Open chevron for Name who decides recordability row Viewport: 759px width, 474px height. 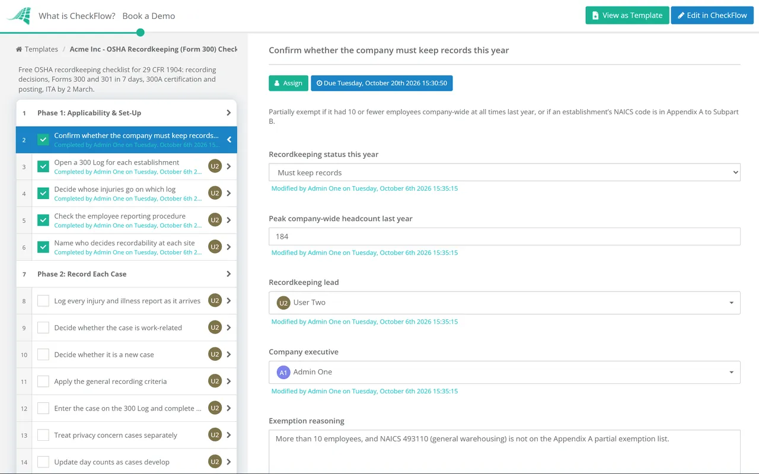click(x=229, y=247)
